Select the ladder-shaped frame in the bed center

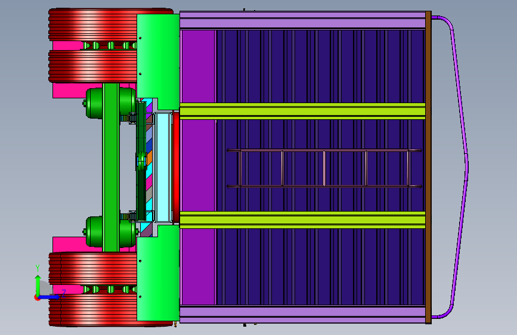point(324,169)
